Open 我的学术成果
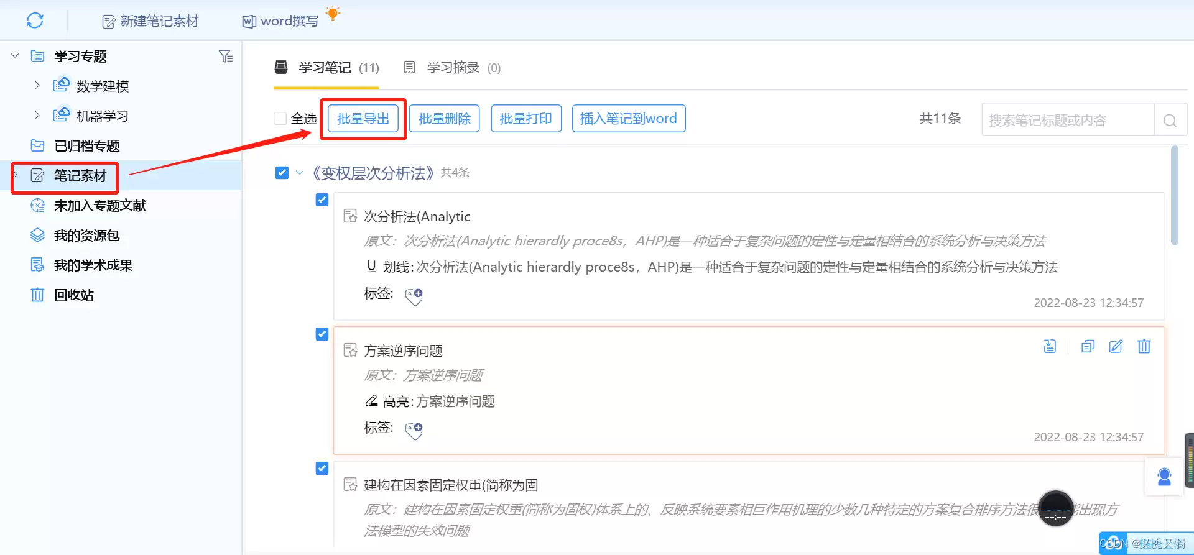Image resolution: width=1194 pixels, height=555 pixels. [x=93, y=265]
